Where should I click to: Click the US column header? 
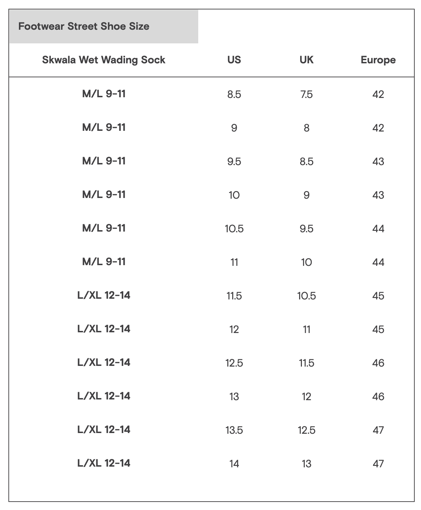(234, 60)
